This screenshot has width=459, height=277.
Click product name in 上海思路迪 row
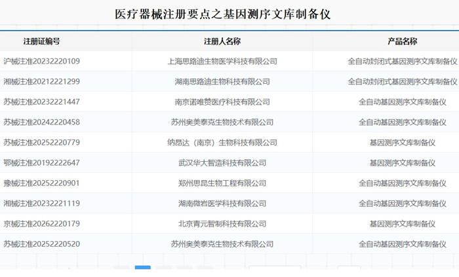tap(402, 61)
